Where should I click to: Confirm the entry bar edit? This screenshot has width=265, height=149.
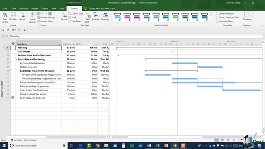(7, 36)
